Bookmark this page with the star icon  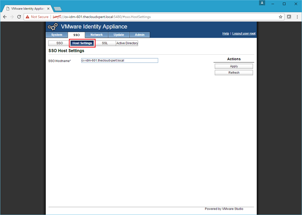(x=281, y=17)
